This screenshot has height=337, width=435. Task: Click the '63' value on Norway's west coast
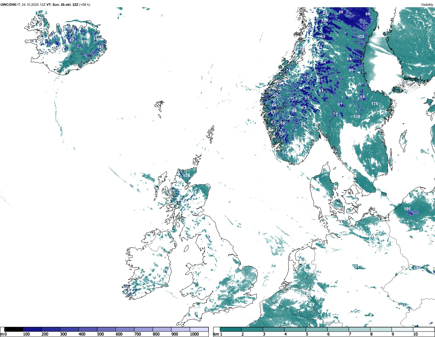pyautogui.click(x=273, y=122)
